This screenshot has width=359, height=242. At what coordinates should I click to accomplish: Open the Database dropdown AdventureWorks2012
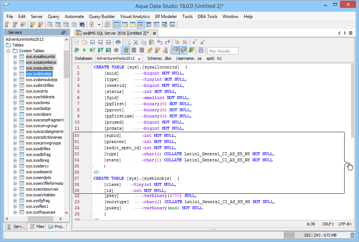pos(119,58)
